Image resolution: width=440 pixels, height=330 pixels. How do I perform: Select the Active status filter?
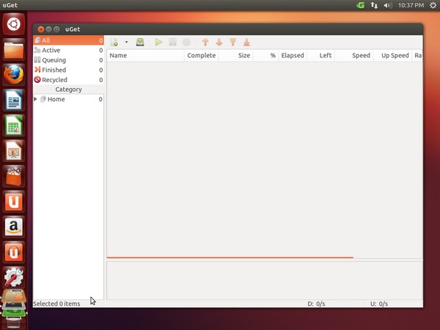click(x=51, y=51)
